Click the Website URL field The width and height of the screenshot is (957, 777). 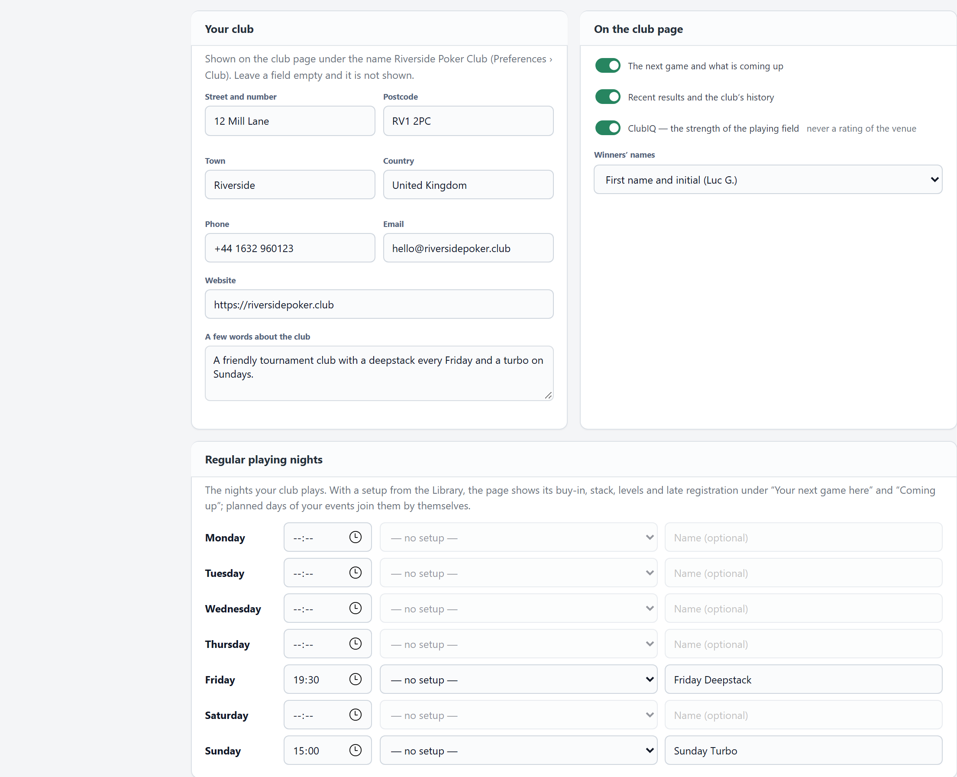click(x=379, y=304)
